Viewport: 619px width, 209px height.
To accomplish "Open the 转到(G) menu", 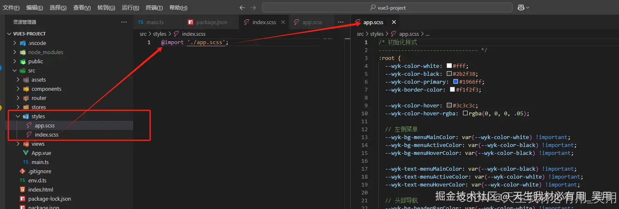I will point(106,8).
